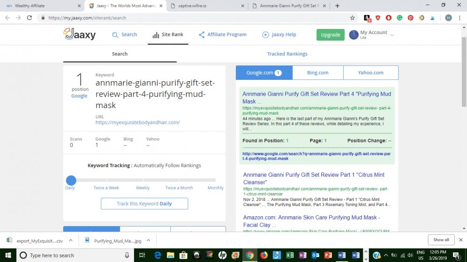Close the Jaaxy browser tab
467x262 pixels.
161,6
